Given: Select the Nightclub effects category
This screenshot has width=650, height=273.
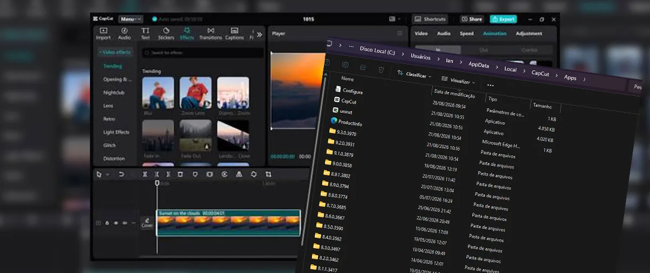Looking at the screenshot, I should tap(114, 93).
